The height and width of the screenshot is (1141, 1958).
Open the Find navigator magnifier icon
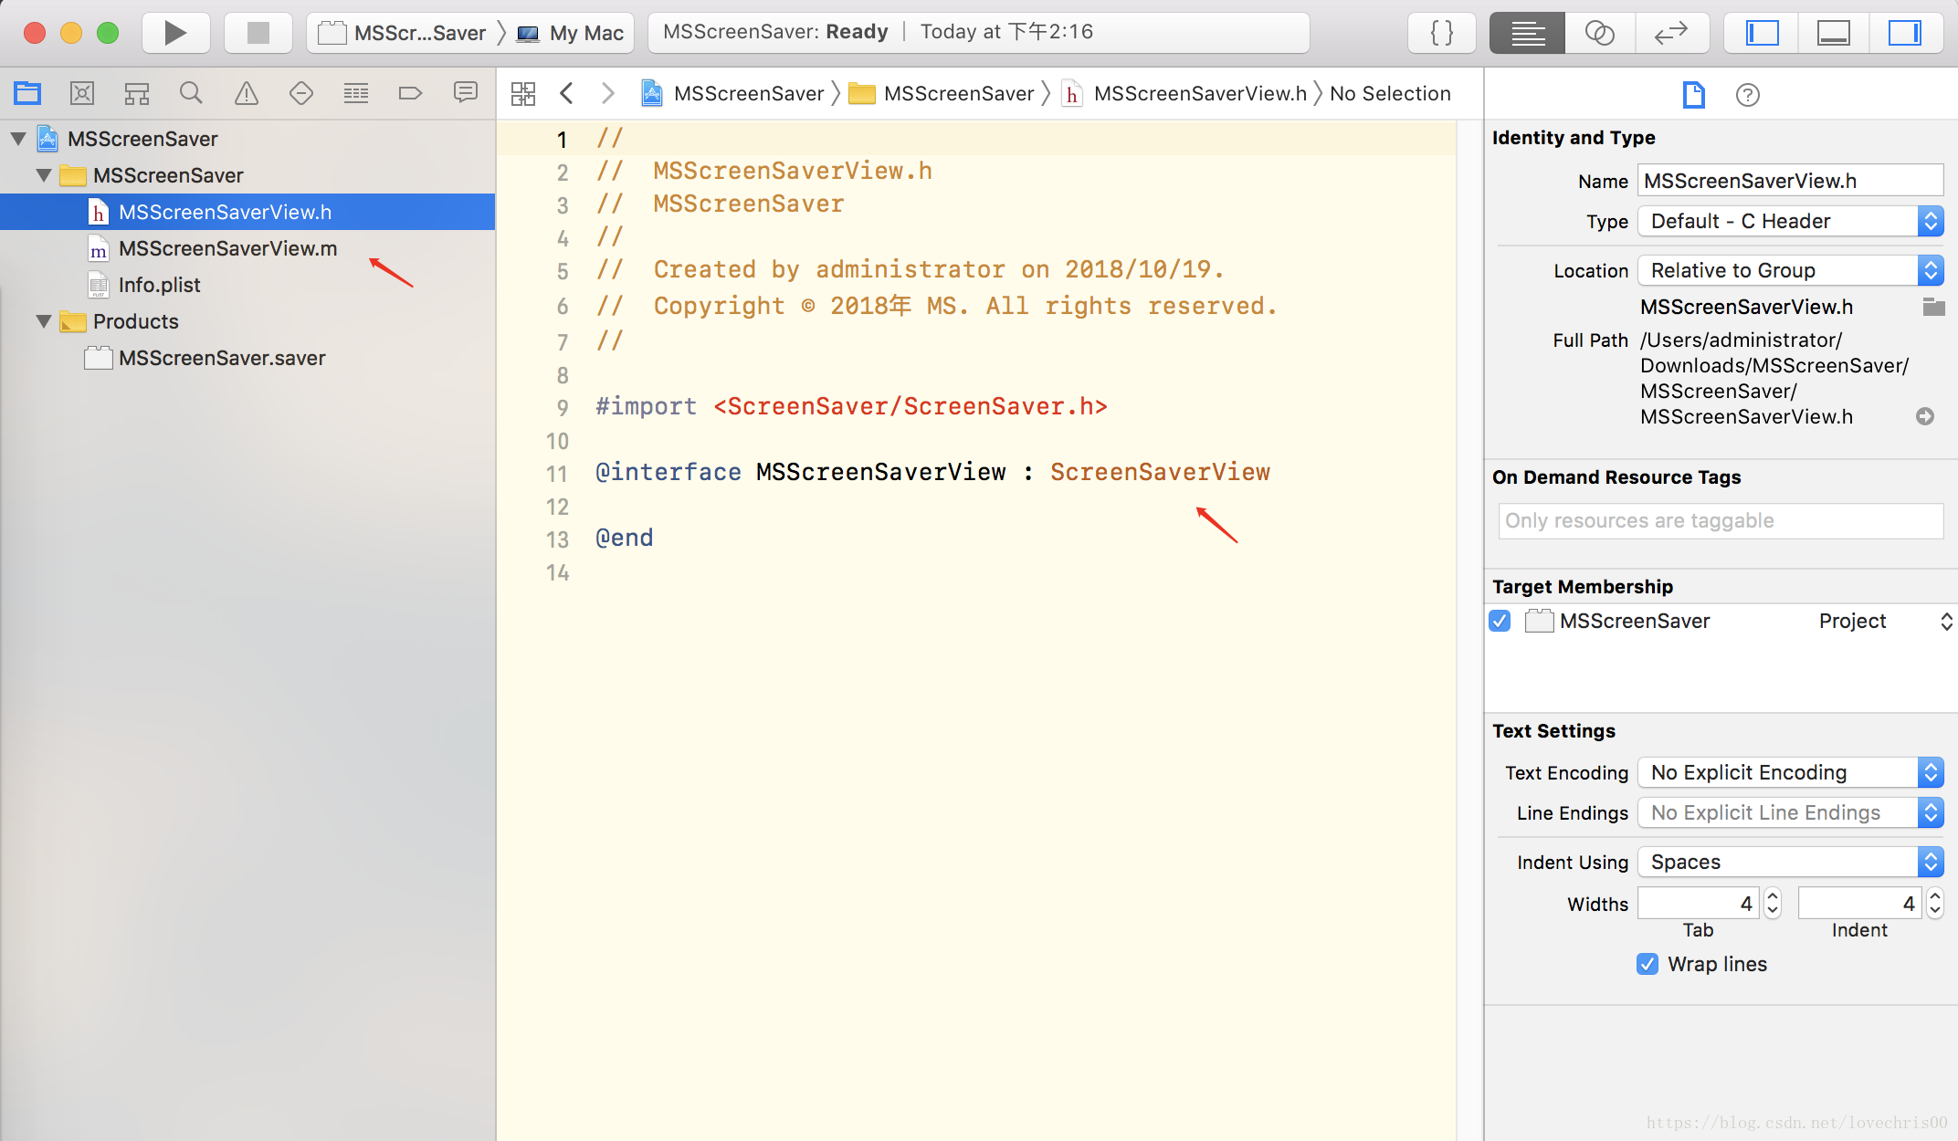tap(191, 93)
